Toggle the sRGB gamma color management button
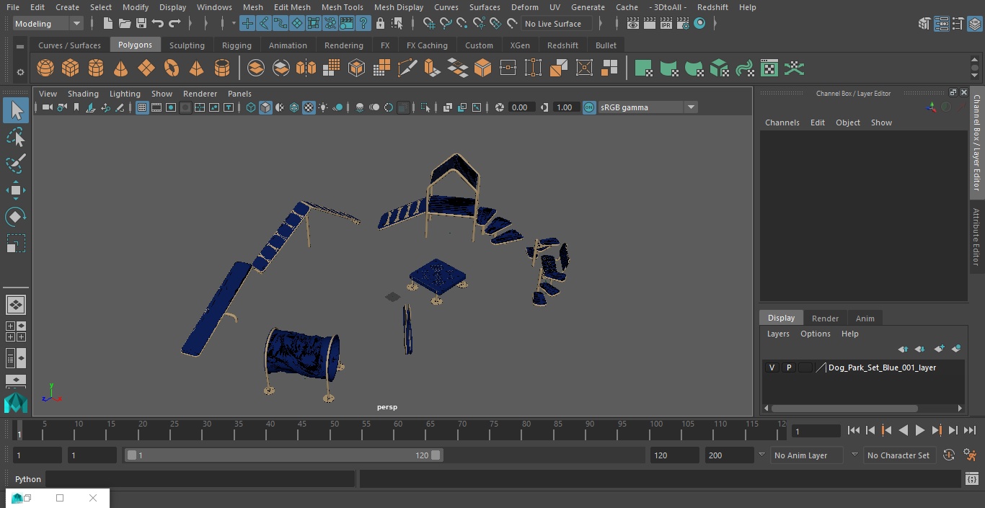Viewport: 985px width, 508px height. pos(589,107)
